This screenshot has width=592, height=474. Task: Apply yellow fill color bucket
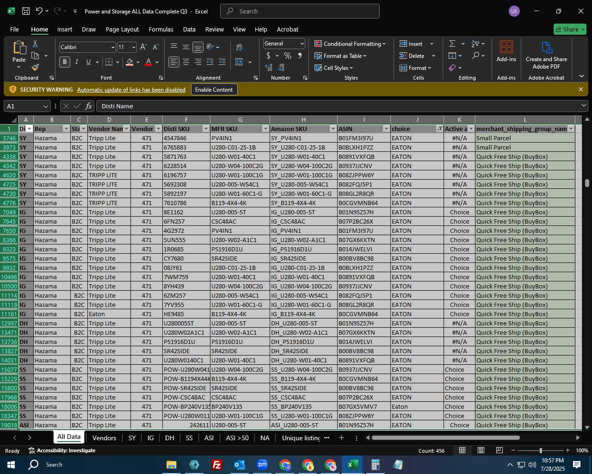pos(129,62)
